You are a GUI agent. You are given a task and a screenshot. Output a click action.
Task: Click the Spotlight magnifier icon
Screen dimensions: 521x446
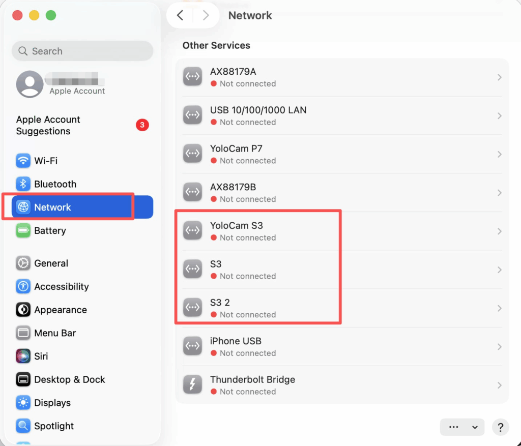[23, 426]
